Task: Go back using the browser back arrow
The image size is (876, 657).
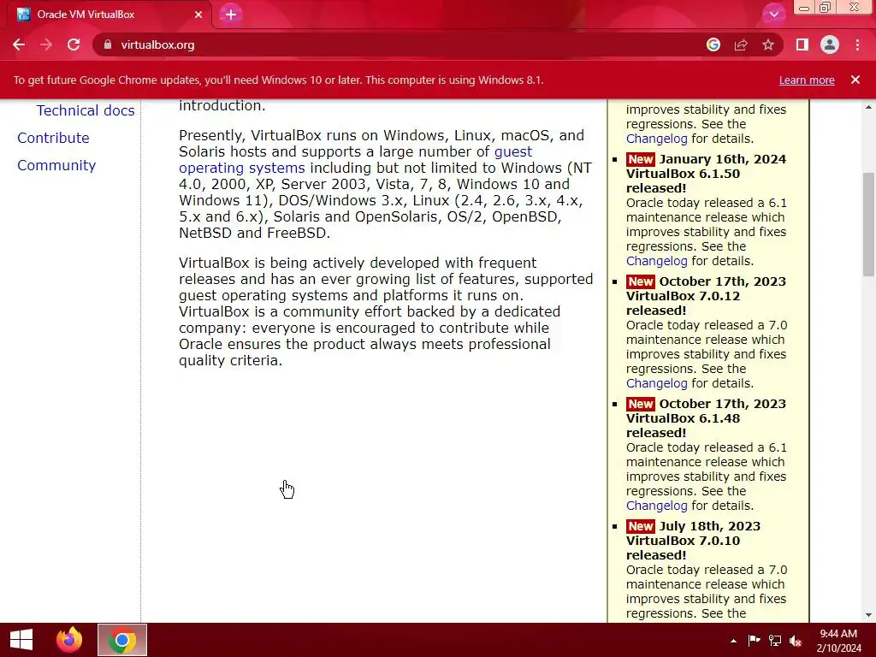Action: (19, 44)
